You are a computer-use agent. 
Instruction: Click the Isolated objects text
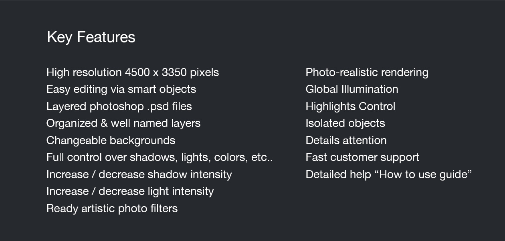(x=345, y=123)
